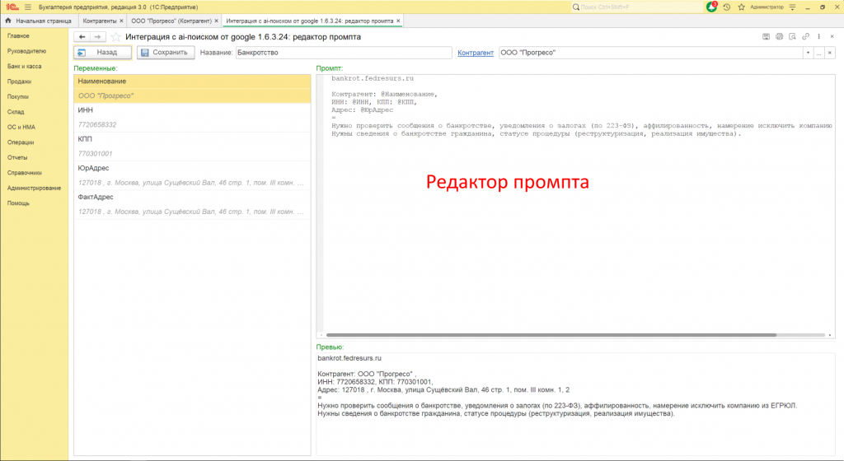Click the Название input field
The width and height of the screenshot is (844, 461).
click(343, 53)
